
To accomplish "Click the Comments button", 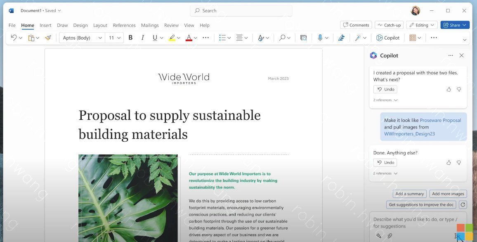I will click(356, 25).
